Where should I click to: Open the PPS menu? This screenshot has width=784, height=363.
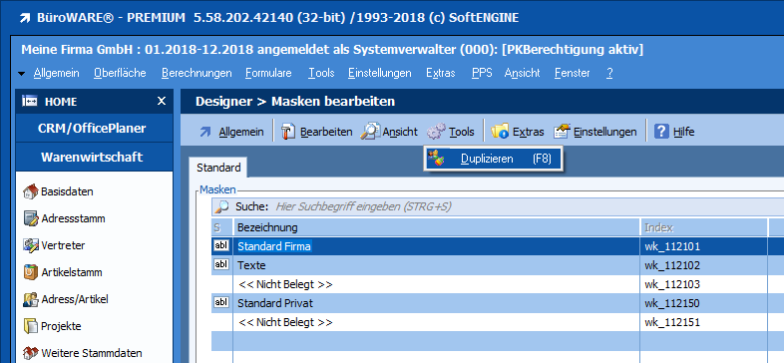(x=482, y=73)
